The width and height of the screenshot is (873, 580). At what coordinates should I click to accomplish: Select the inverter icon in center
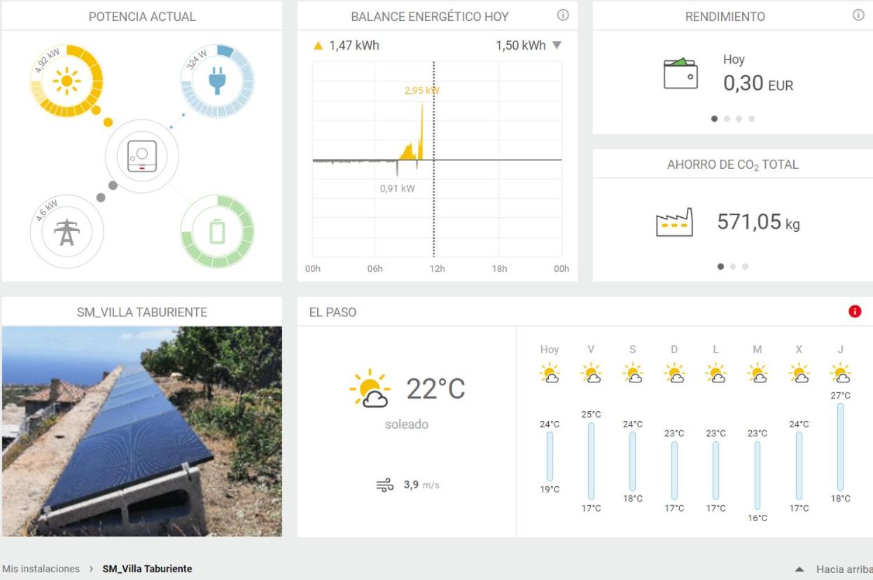[142, 156]
